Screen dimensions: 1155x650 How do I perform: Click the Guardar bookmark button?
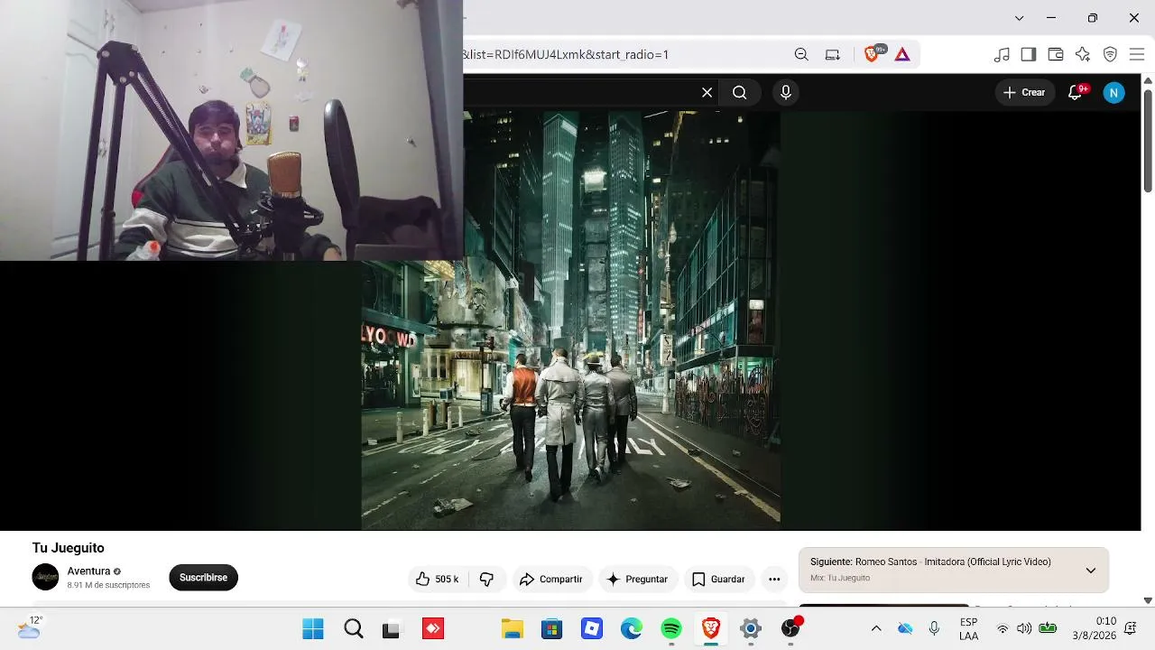click(x=719, y=579)
